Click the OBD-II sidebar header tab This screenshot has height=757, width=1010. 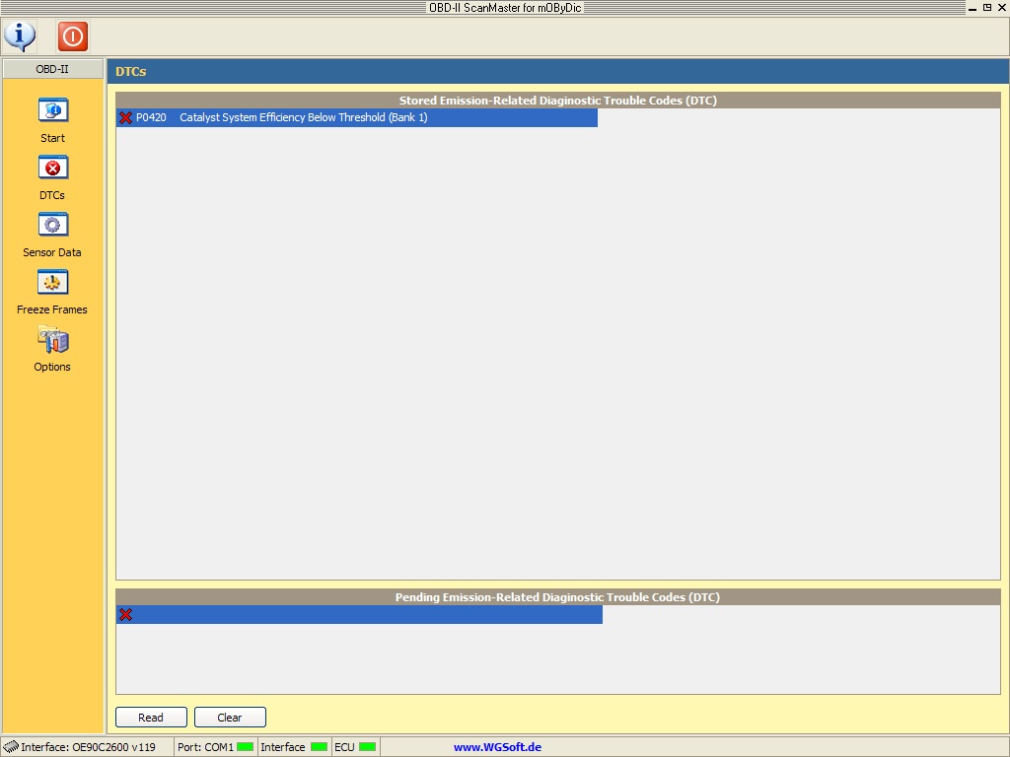(52, 69)
